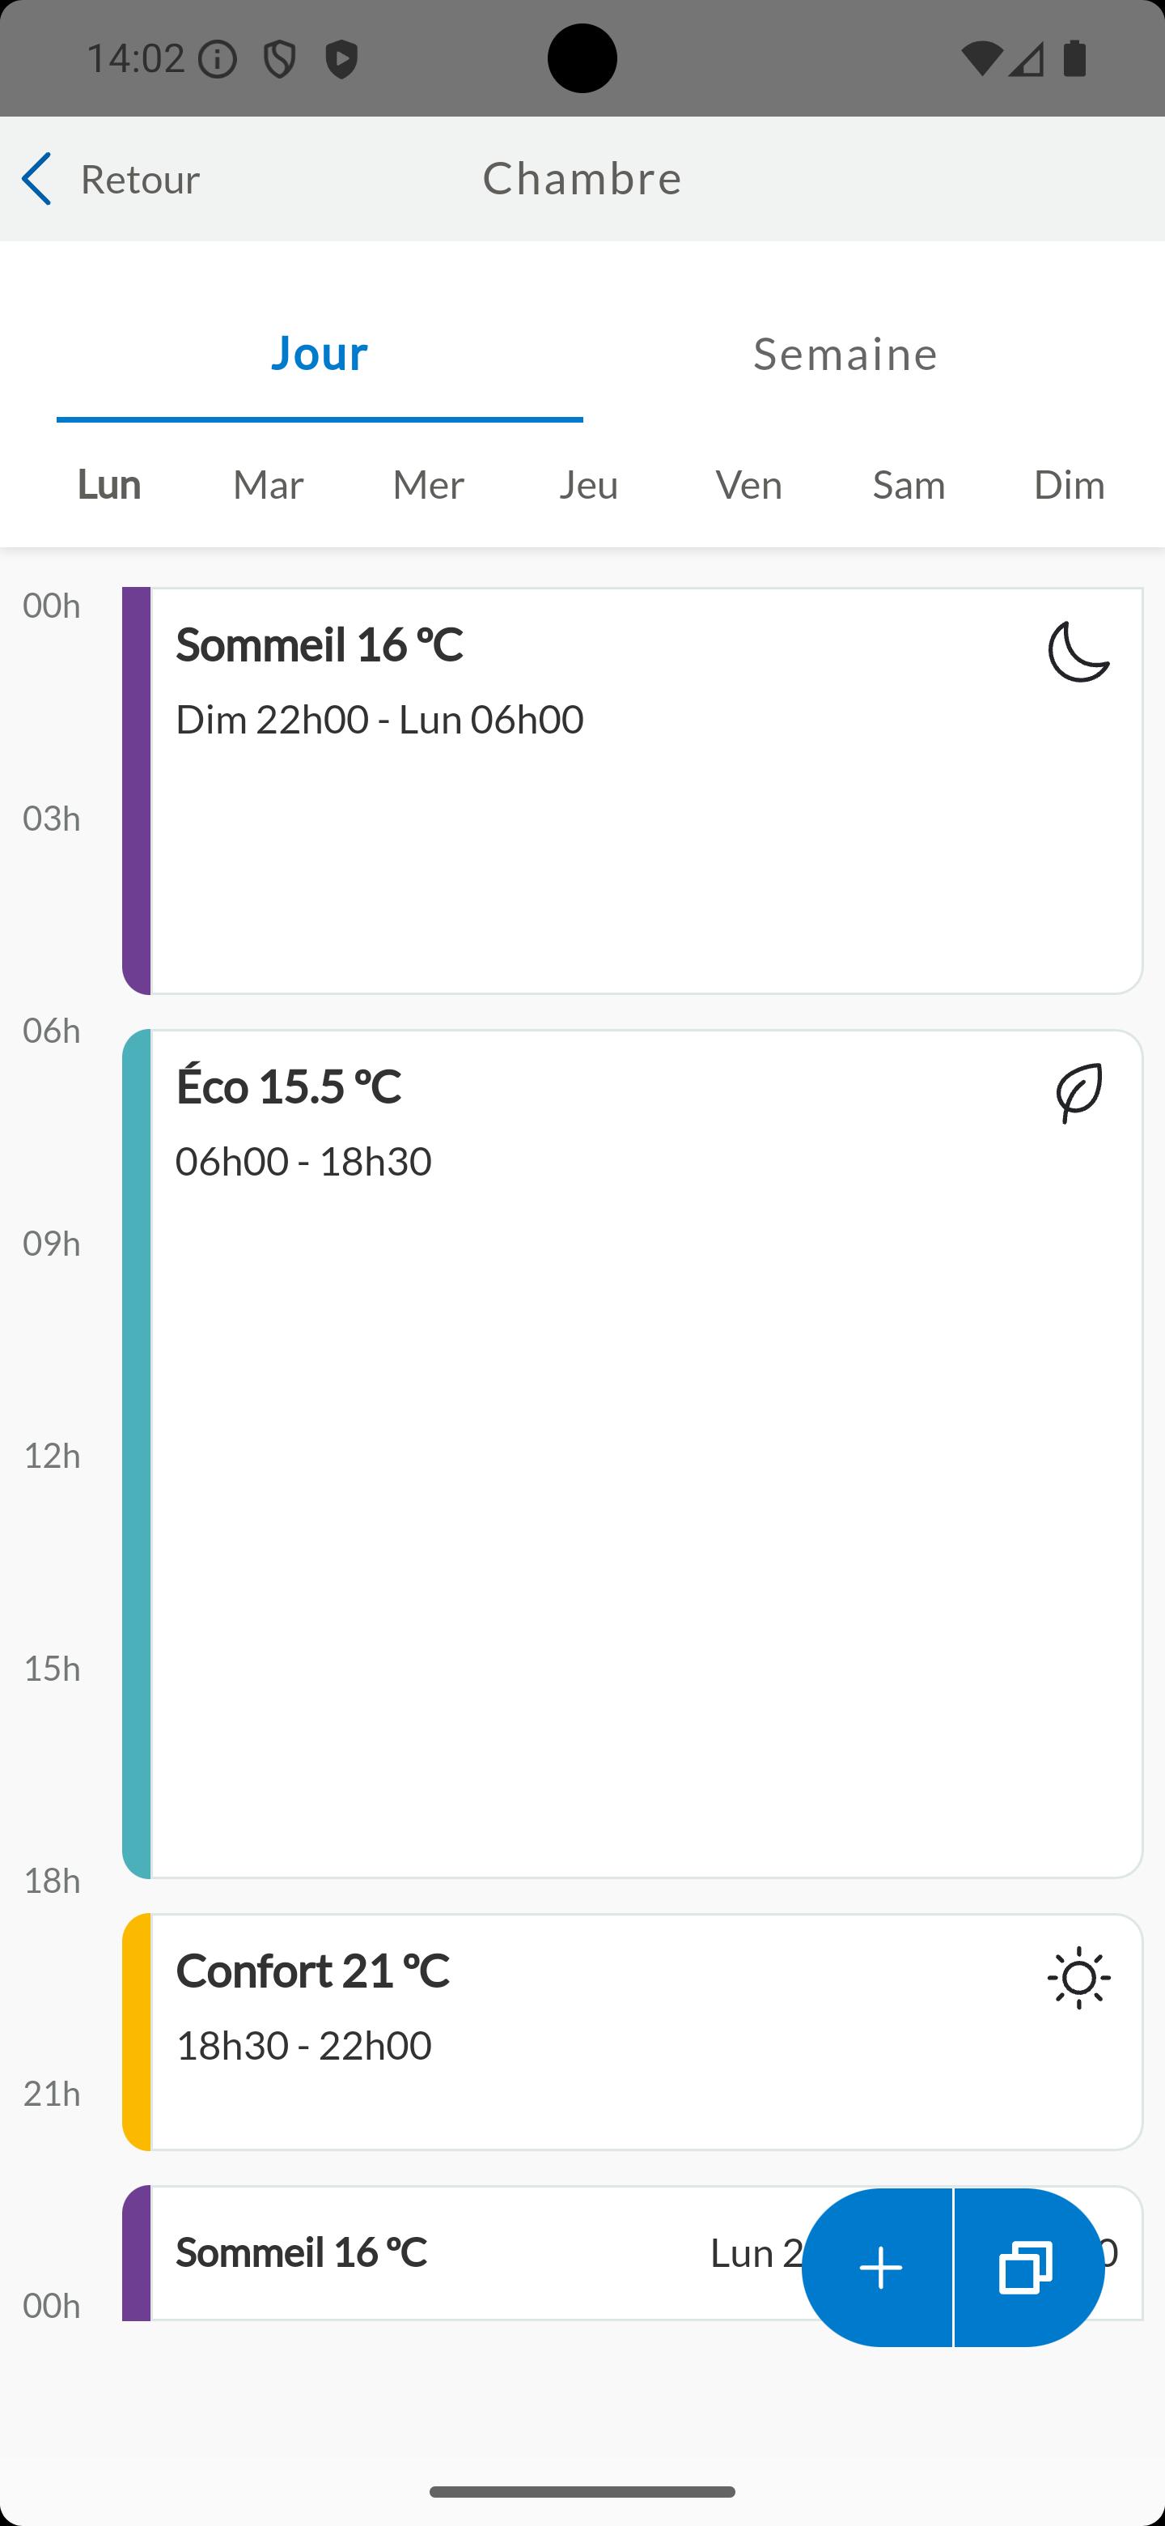Open the Confort 21 °C slot
The height and width of the screenshot is (2526, 1165).
(633, 2031)
